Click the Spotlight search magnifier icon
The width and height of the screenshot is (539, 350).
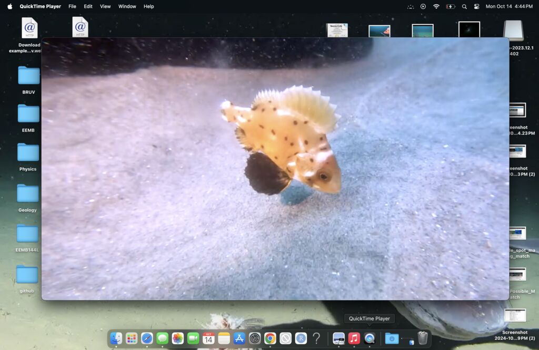pos(464,6)
